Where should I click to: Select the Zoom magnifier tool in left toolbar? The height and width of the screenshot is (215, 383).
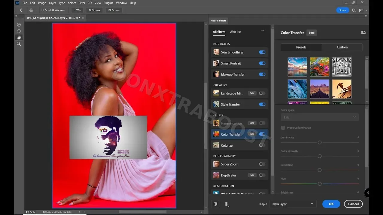[x=19, y=44]
